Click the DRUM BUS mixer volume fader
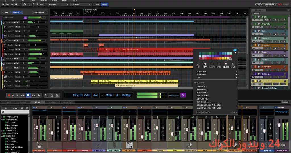 [37, 128]
